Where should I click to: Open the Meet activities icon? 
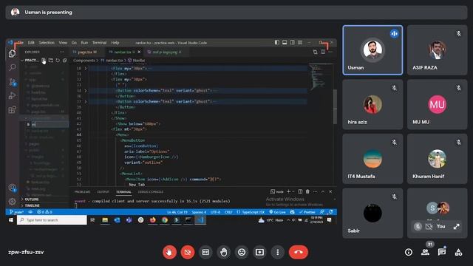point(458,252)
